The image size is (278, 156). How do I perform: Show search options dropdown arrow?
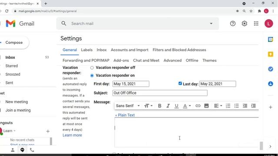coord(211,23)
